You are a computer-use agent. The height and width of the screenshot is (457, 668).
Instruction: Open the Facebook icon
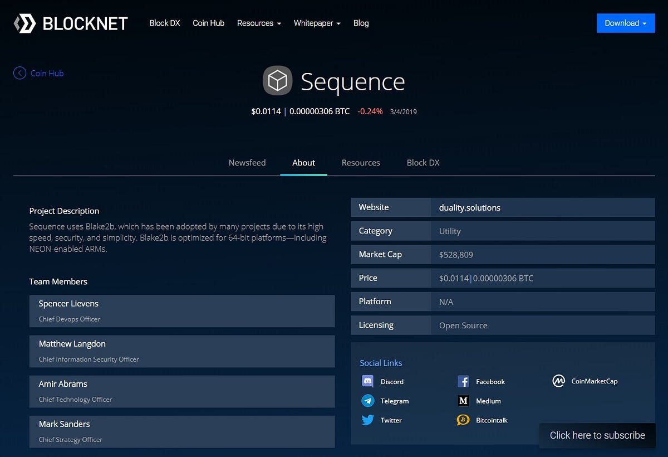coord(463,381)
